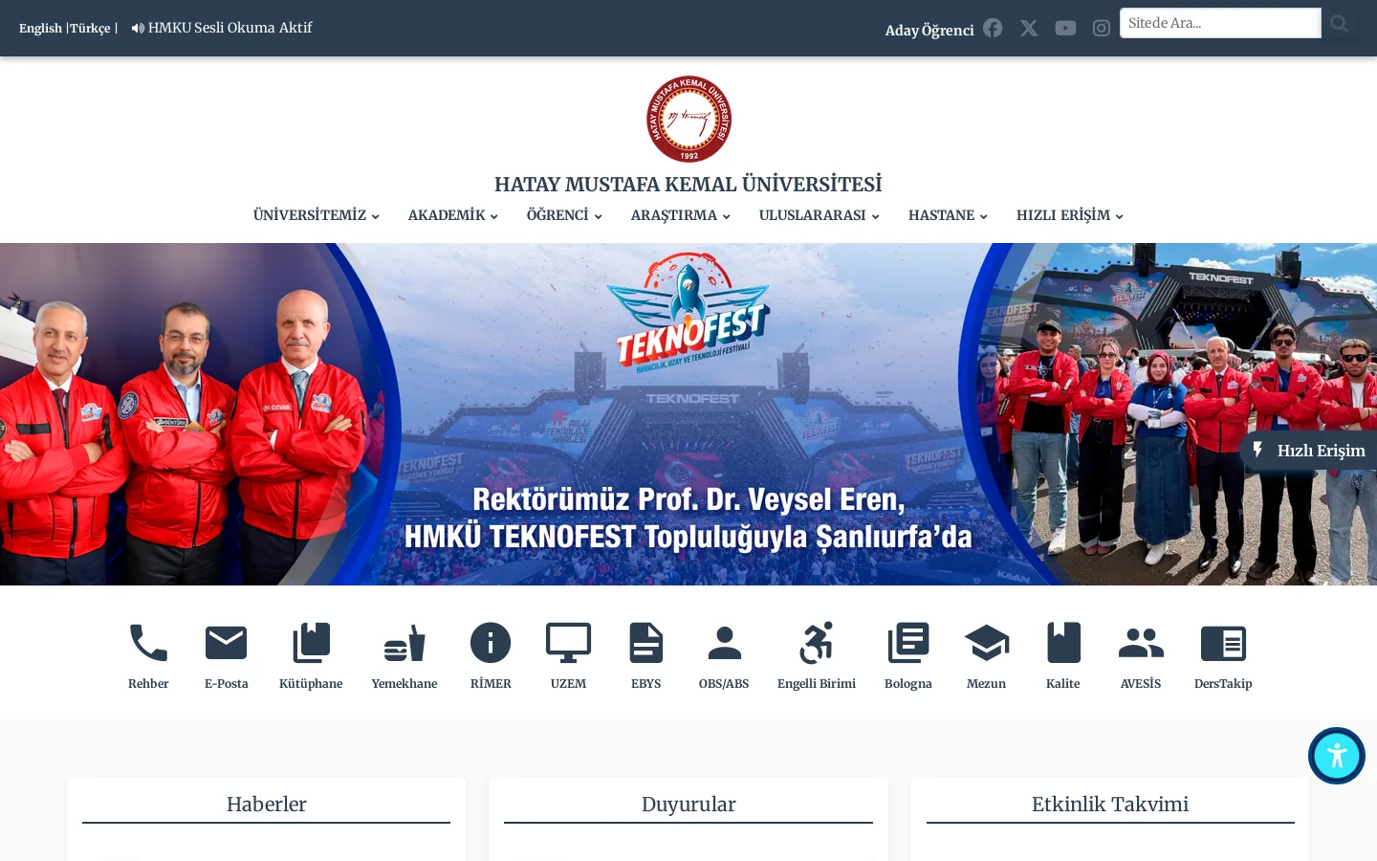Open the TEKNOFEST banner slide
The width and height of the screenshot is (1377, 861).
click(688, 414)
